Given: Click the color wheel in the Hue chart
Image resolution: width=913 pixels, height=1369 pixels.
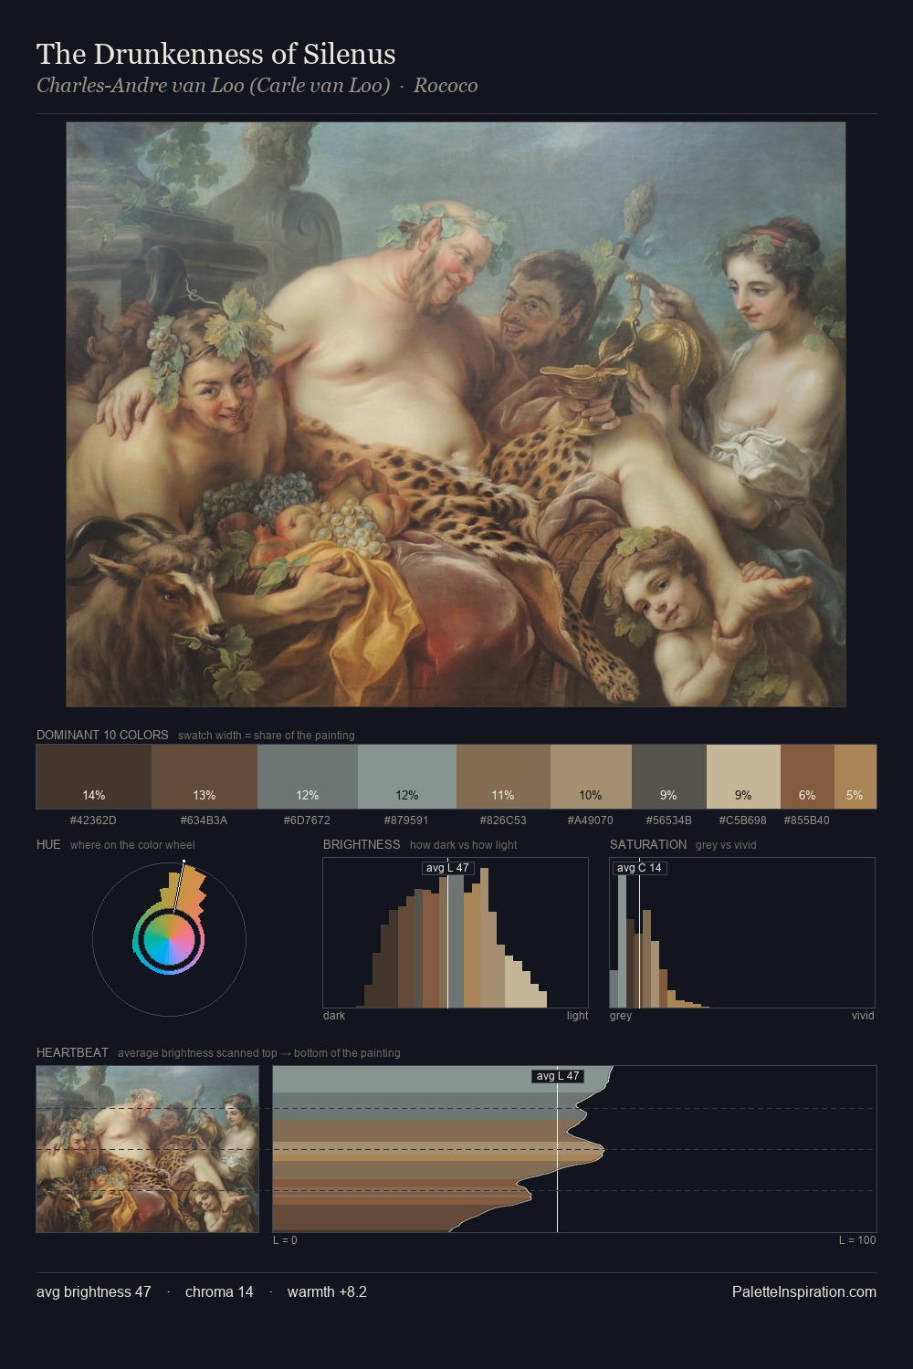Looking at the screenshot, I should [169, 939].
